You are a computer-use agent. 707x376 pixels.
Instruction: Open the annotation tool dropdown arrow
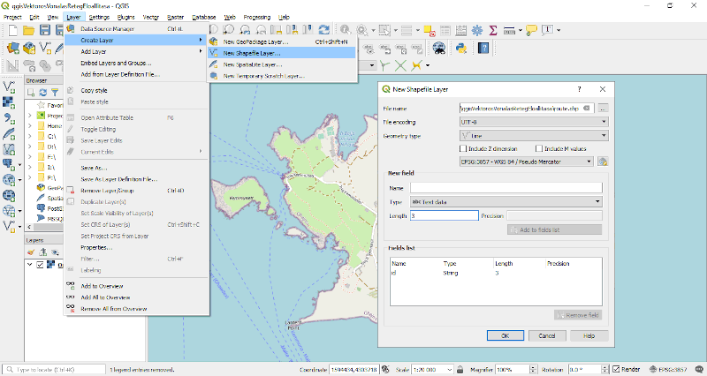click(x=559, y=30)
